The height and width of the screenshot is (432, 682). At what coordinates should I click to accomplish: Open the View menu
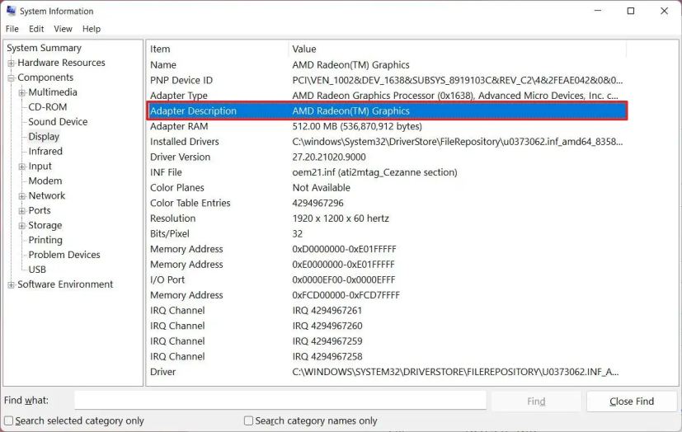point(63,29)
